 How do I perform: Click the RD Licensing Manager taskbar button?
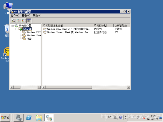(x=49, y=118)
